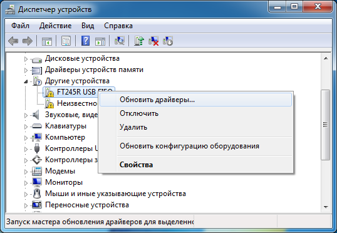Choose Свойства from the context menu
337x233 pixels.
tap(196, 165)
